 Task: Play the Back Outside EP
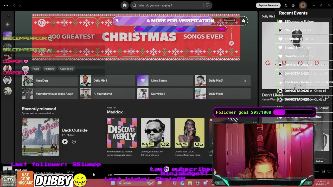[x=65, y=142]
